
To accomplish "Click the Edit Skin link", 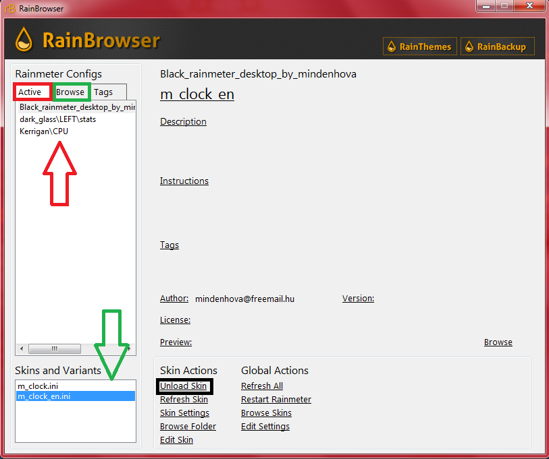I will 176,439.
